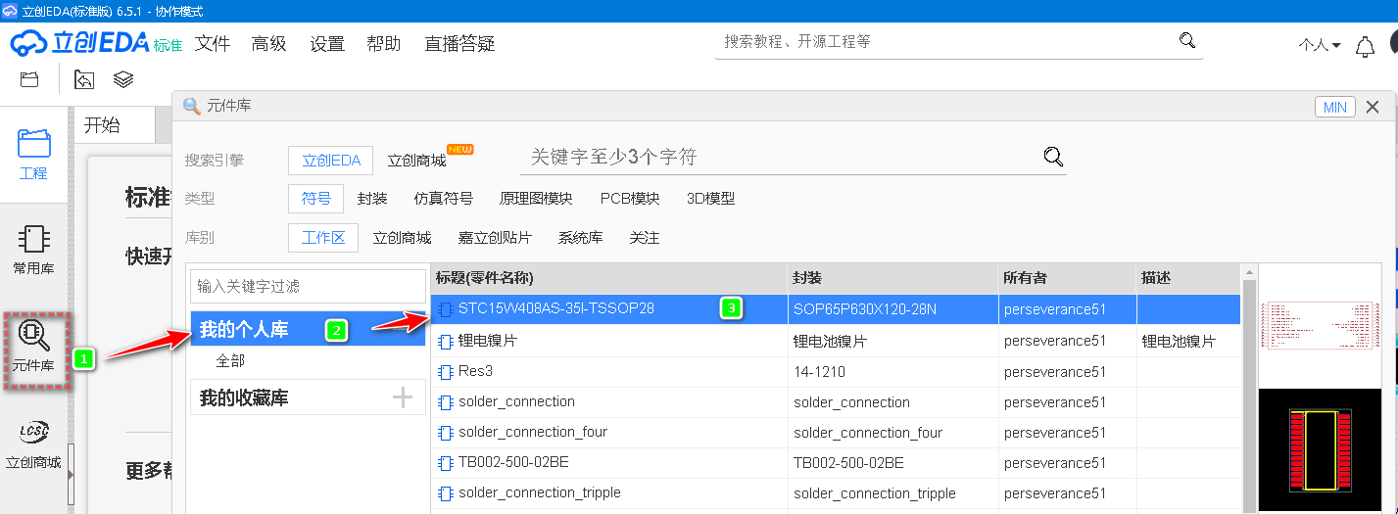Image resolution: width=1398 pixels, height=514 pixels.
Task: Select 全部 under my personal library
Action: pyautogui.click(x=230, y=360)
